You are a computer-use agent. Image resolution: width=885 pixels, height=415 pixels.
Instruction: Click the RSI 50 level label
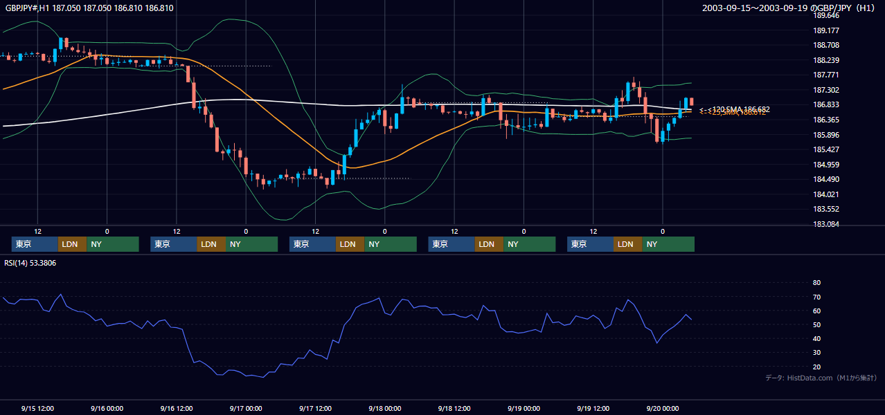coord(816,324)
